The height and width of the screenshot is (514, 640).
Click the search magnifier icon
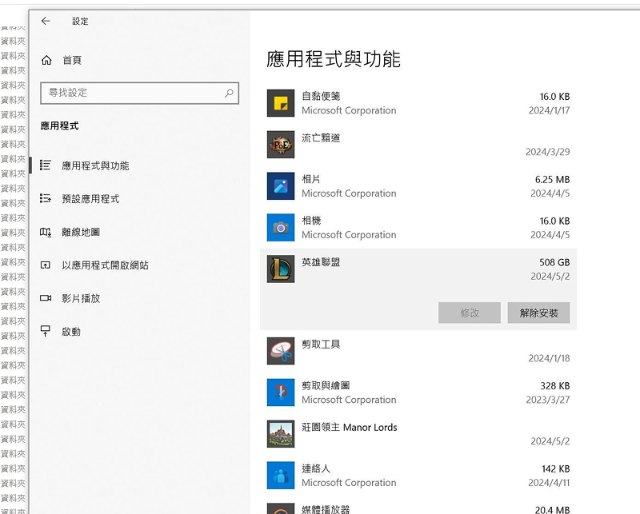coord(229,93)
